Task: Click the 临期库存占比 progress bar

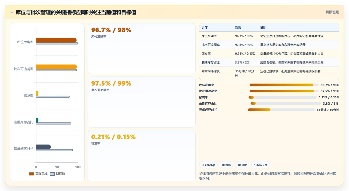Action: pos(286,103)
